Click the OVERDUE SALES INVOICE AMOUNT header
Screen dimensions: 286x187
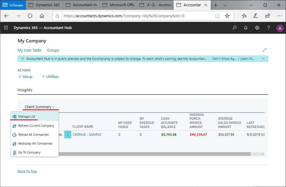click(230, 123)
